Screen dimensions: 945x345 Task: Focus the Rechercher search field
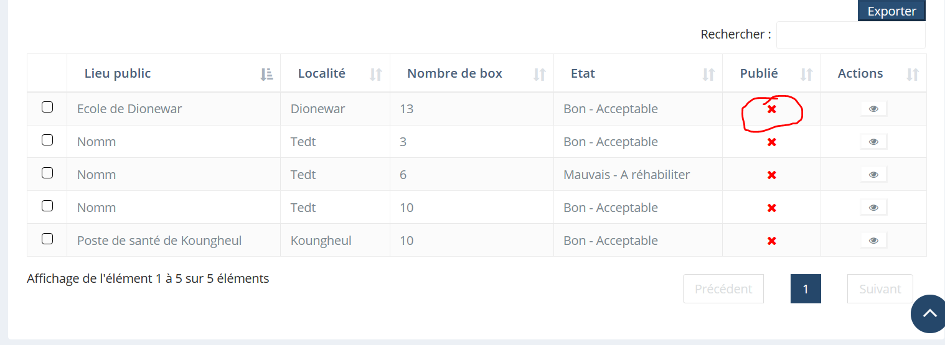pyautogui.click(x=850, y=35)
